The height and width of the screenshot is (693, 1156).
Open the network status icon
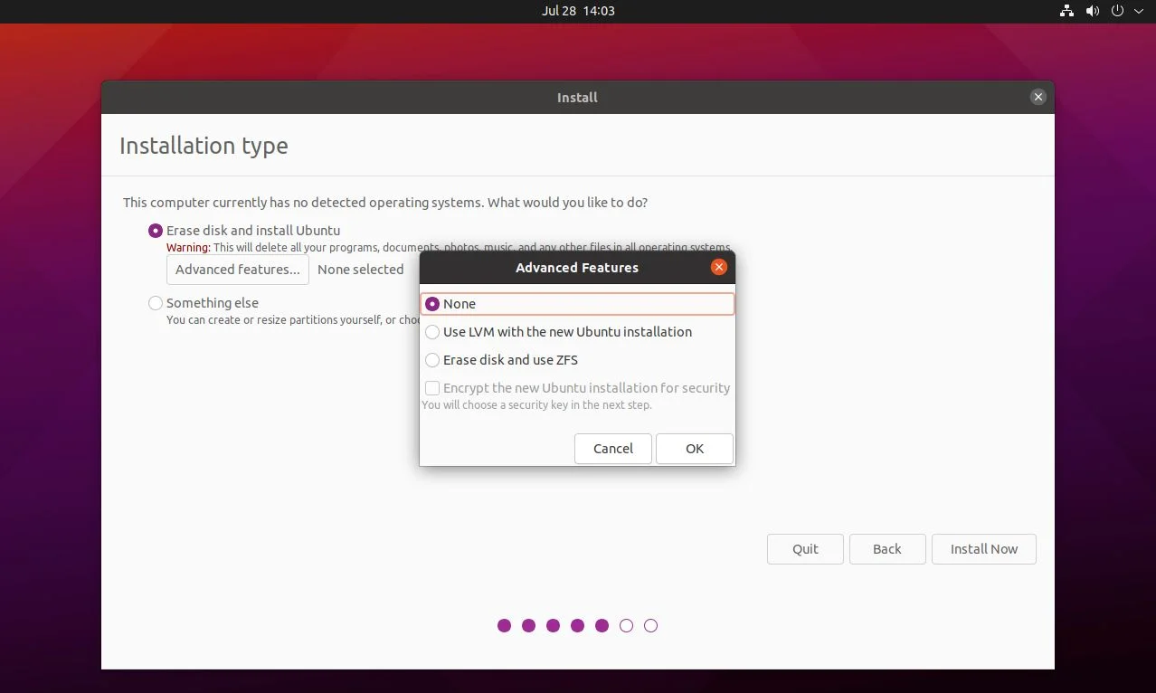click(x=1066, y=11)
